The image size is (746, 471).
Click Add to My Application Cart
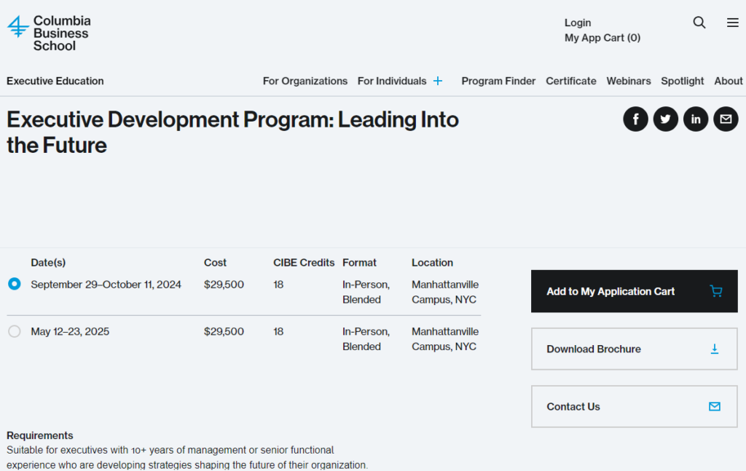pyautogui.click(x=635, y=291)
